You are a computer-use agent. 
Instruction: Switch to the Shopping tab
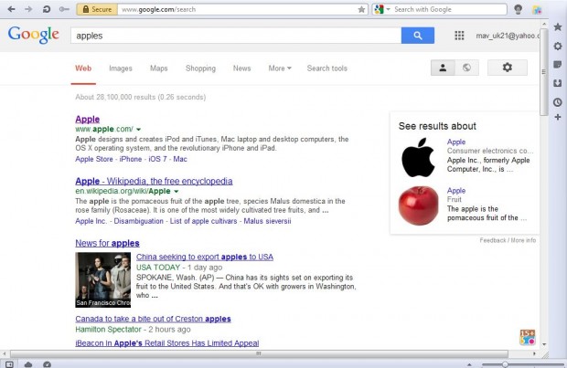coord(200,68)
